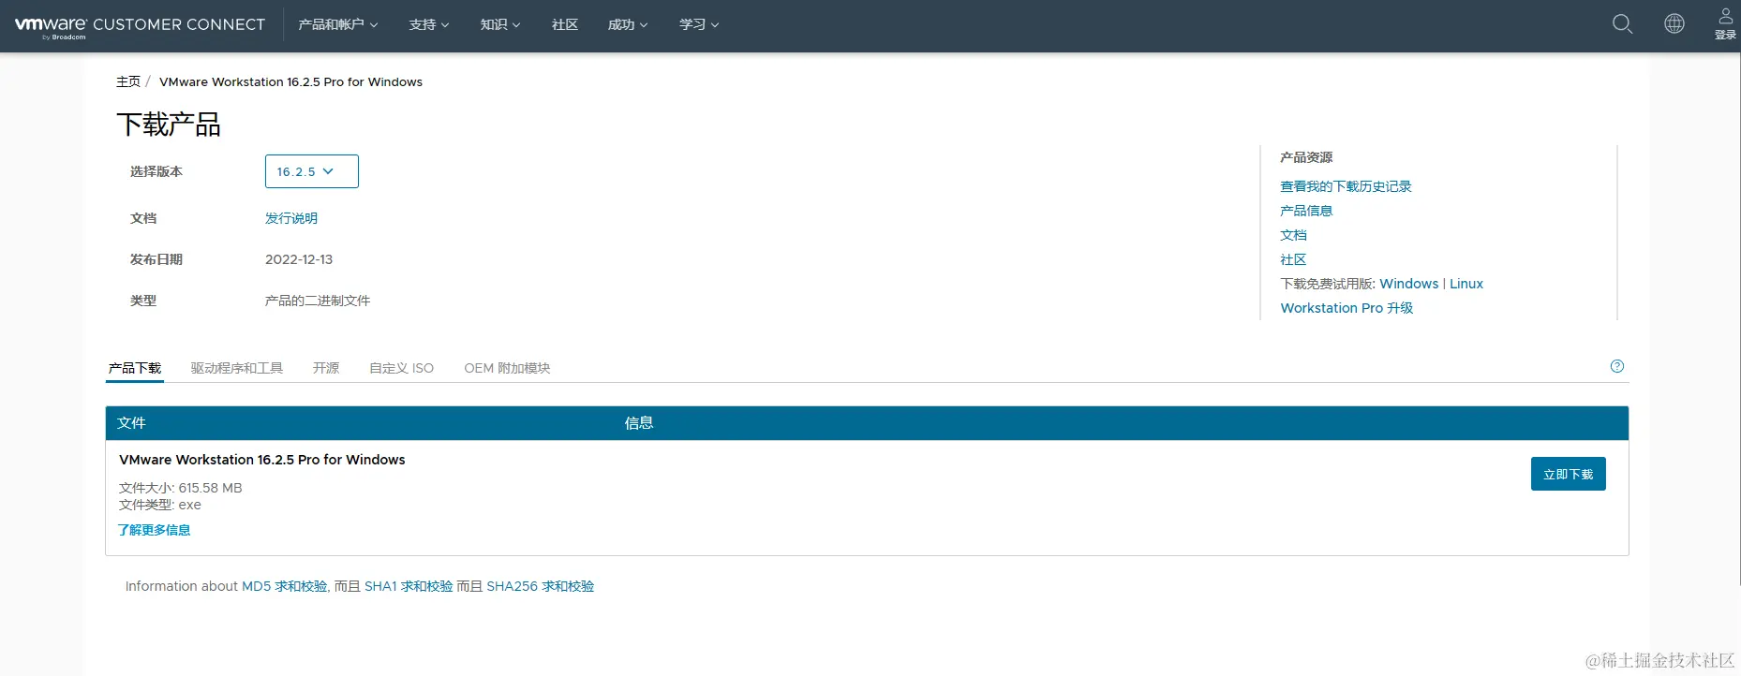Open 查看我的下载历史记录 link
This screenshot has height=676, width=1741.
pos(1346,186)
